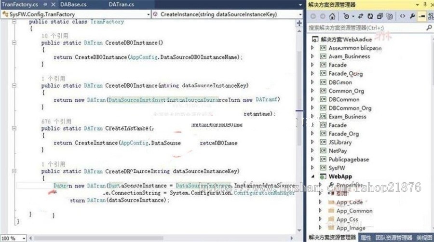Screen dimensions: 434x242
Task: Select the SysFW project
Action: (337, 168)
